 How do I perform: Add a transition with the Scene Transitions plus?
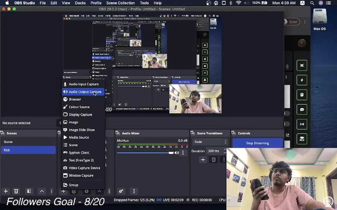point(203,160)
